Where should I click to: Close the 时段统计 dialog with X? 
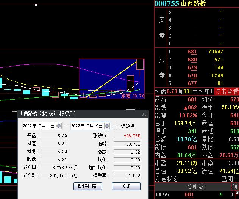[x=144, y=114]
